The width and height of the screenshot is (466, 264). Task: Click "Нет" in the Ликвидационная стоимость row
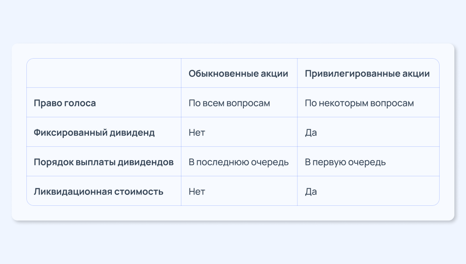[x=197, y=191]
